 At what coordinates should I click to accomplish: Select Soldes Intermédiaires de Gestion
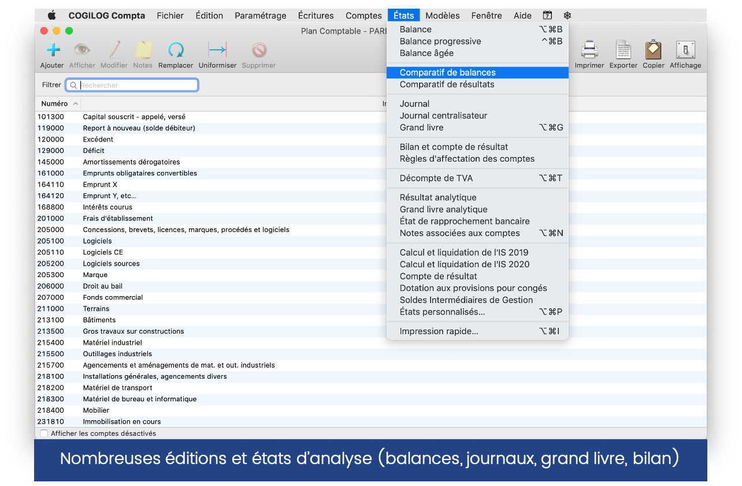pos(477,300)
